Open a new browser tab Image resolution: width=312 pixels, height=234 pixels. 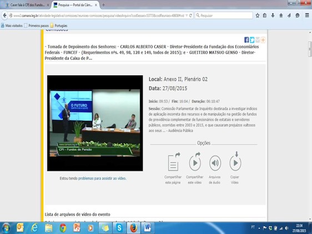(x=103, y=5)
